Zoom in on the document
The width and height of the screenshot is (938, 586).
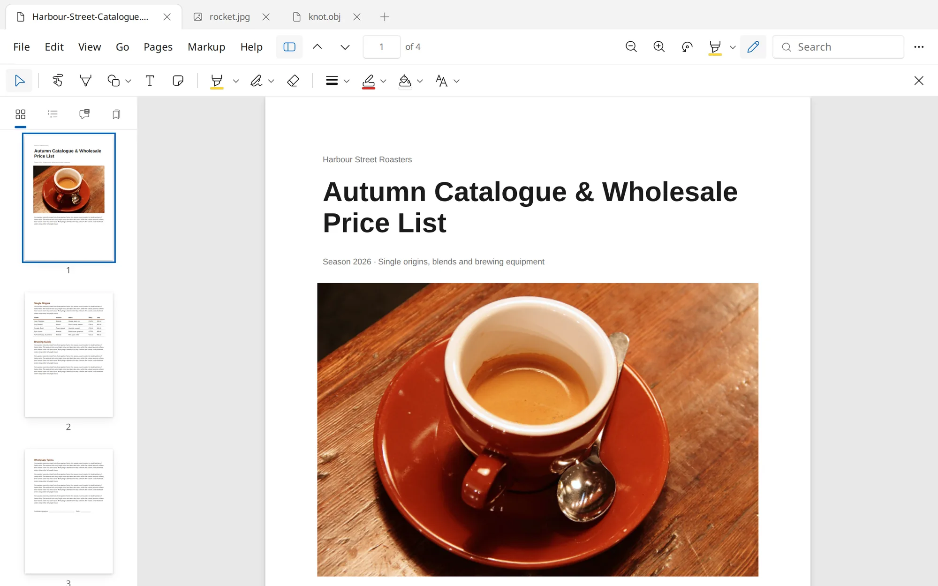(x=659, y=47)
